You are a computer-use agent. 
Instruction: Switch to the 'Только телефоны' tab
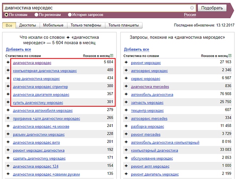pyautogui.click(x=86, y=25)
